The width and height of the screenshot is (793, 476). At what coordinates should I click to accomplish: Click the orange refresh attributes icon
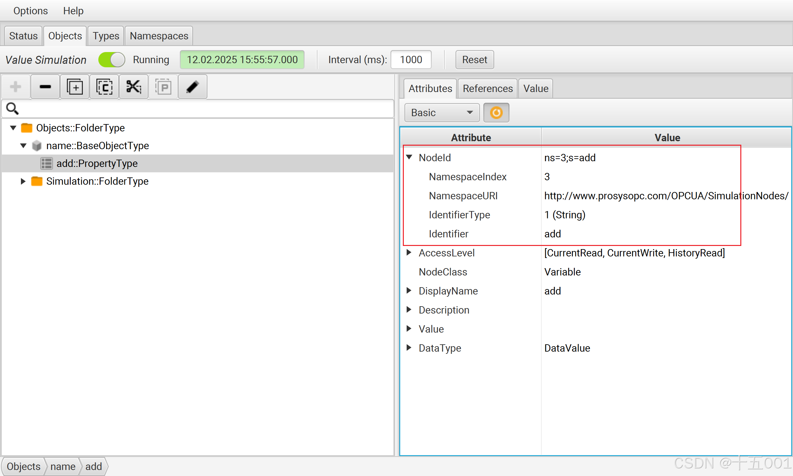pyautogui.click(x=496, y=113)
